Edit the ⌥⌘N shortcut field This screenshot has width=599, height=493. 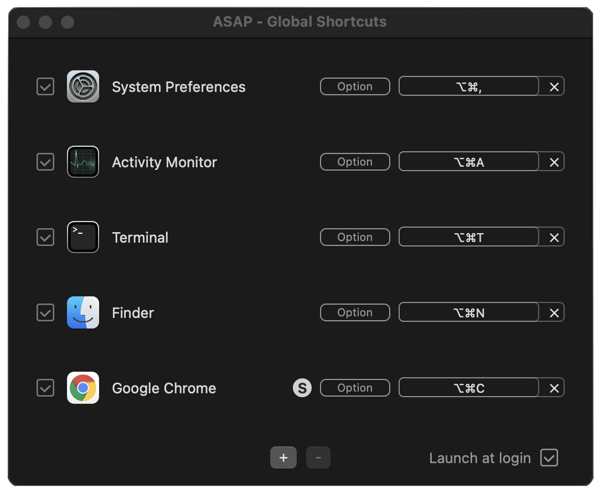tap(469, 312)
